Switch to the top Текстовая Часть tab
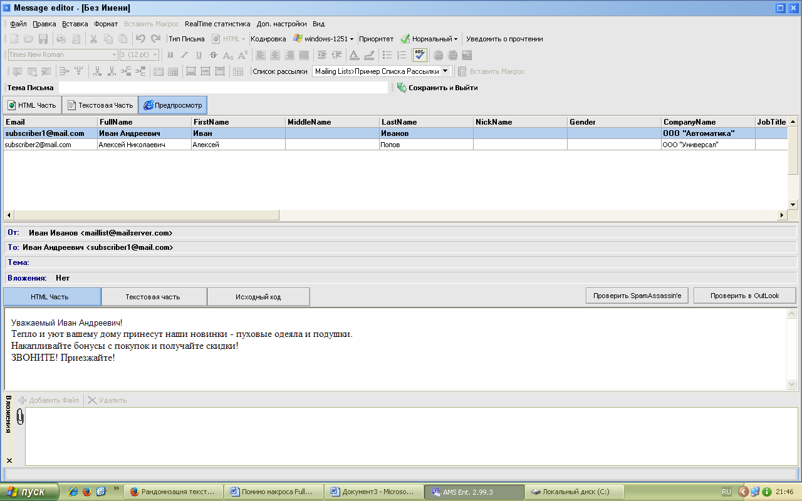This screenshot has width=802, height=501. pos(100,105)
